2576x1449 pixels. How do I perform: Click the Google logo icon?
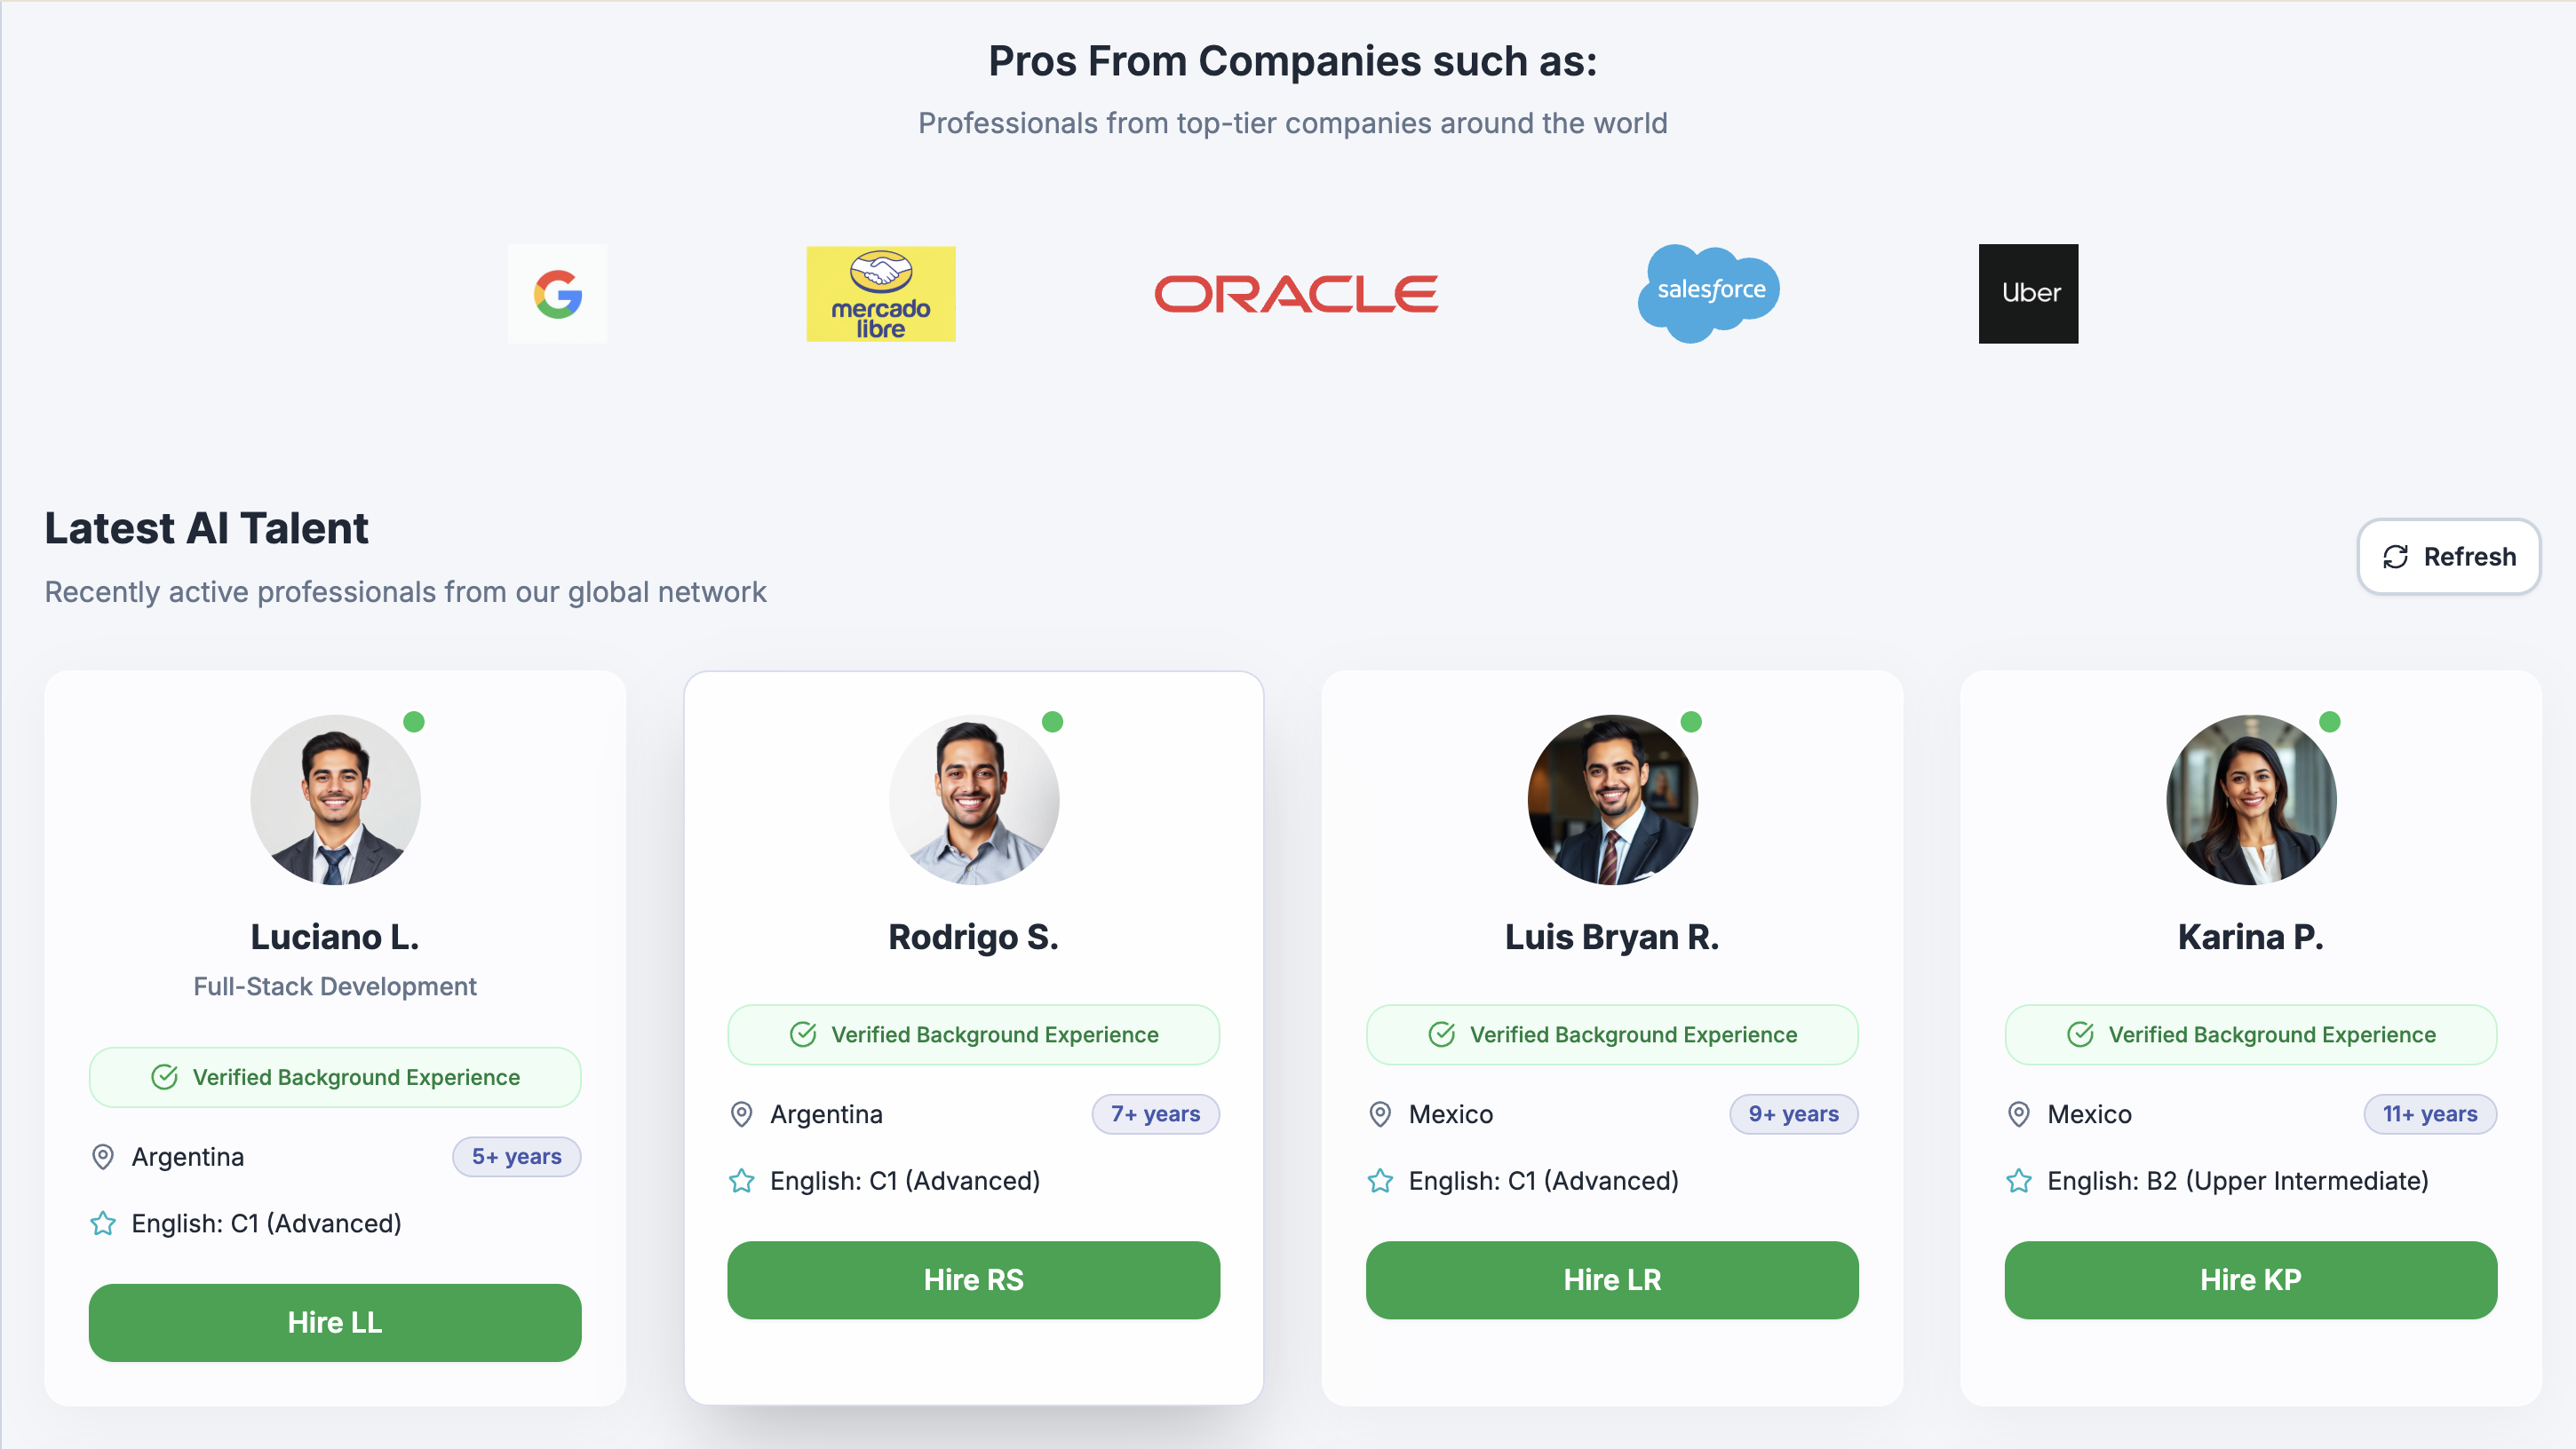point(557,294)
